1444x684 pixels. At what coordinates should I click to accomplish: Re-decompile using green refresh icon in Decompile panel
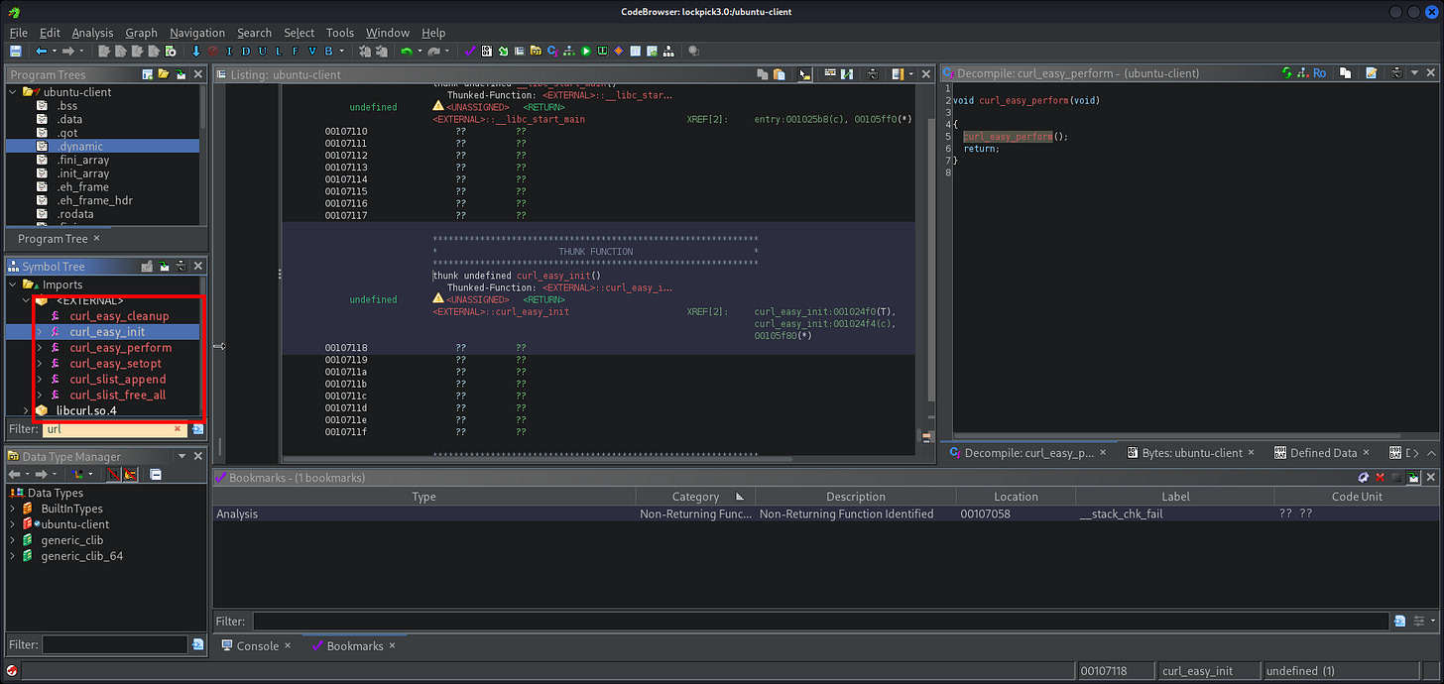1286,73
